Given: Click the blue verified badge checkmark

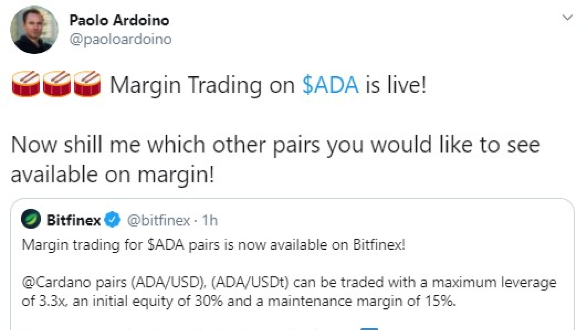Looking at the screenshot, I should click(112, 220).
